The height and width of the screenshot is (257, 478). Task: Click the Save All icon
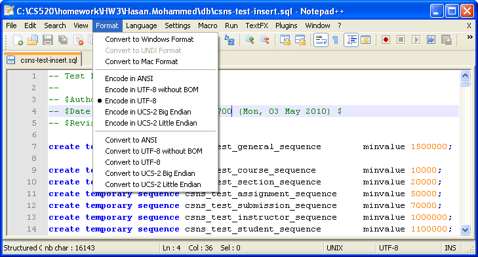coord(63,40)
